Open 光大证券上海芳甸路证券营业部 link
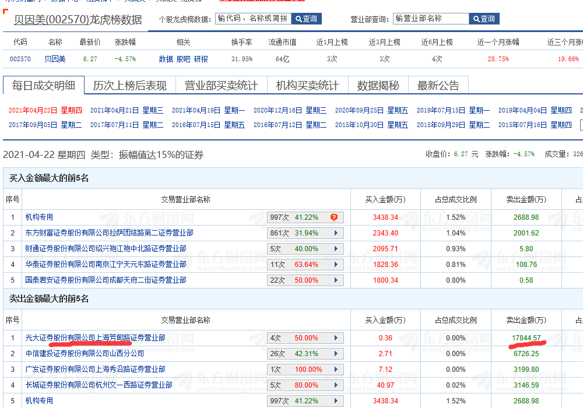The image size is (583, 408). [95, 338]
